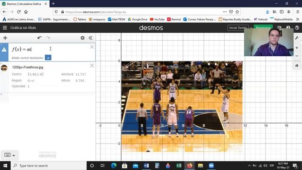Collapse the expression list panel
This screenshot has width=302, height=170.
(91, 38)
